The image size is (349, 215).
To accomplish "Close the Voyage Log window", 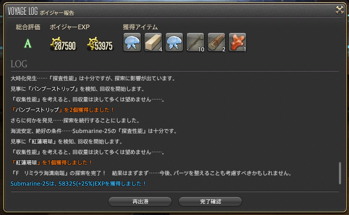I will point(340,10).
